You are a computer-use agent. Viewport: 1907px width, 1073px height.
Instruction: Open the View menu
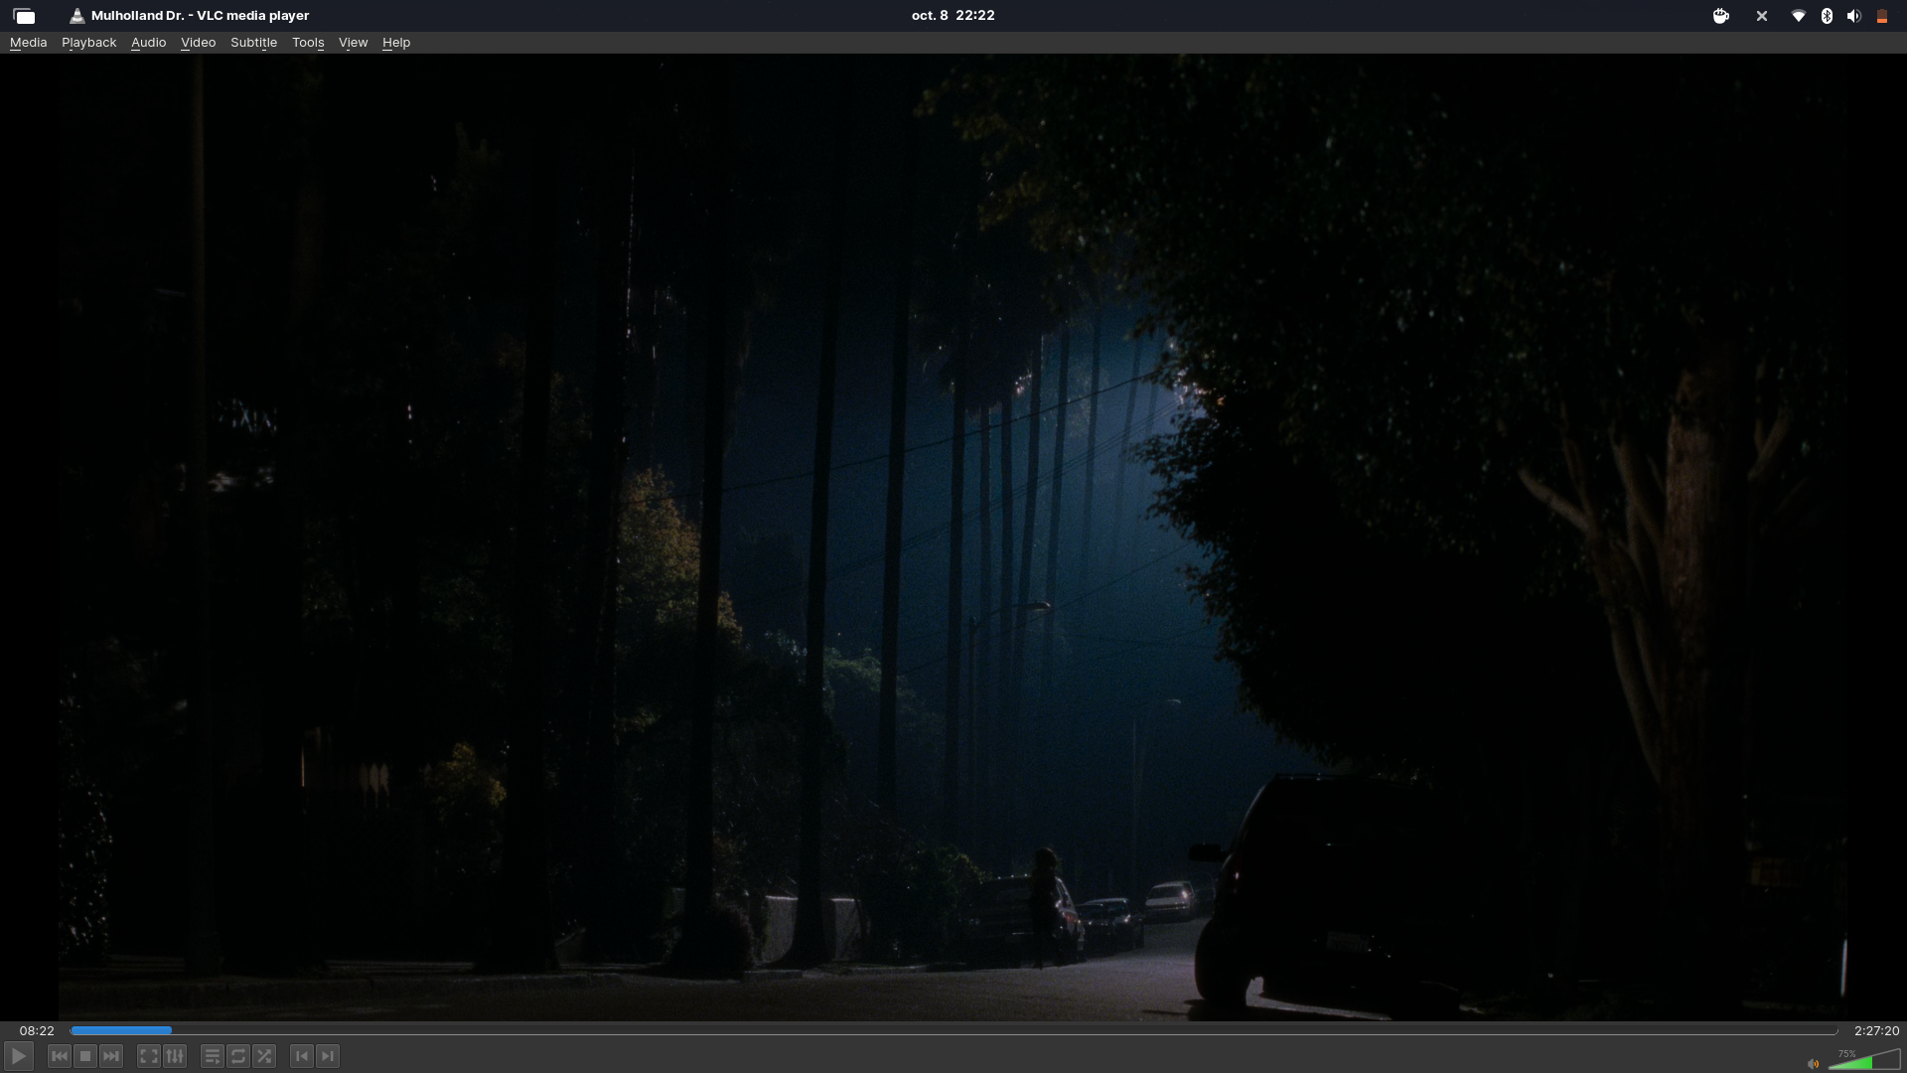click(353, 43)
